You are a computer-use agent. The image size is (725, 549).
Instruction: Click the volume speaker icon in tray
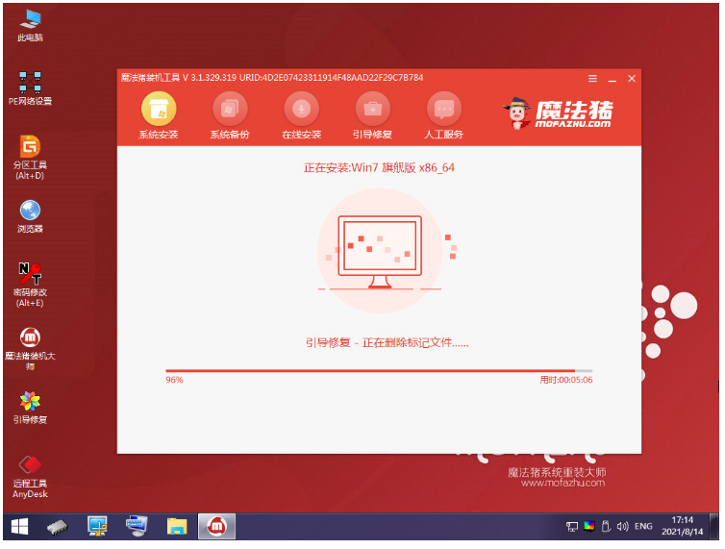pyautogui.click(x=625, y=527)
